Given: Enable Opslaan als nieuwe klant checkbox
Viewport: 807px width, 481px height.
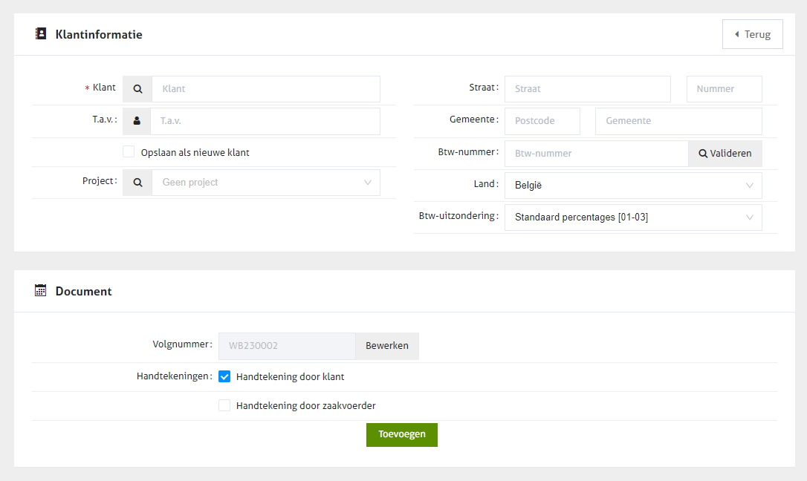Looking at the screenshot, I should click(129, 152).
